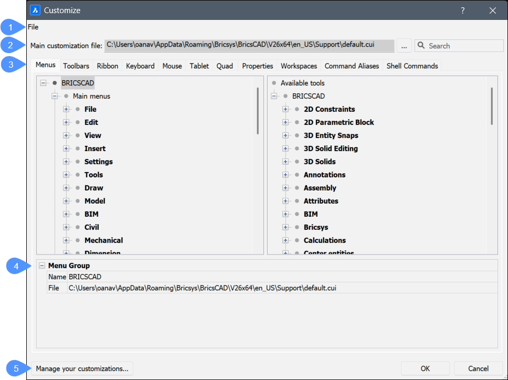Select the BIM item in Available tools
The width and height of the screenshot is (508, 380).
point(311,214)
